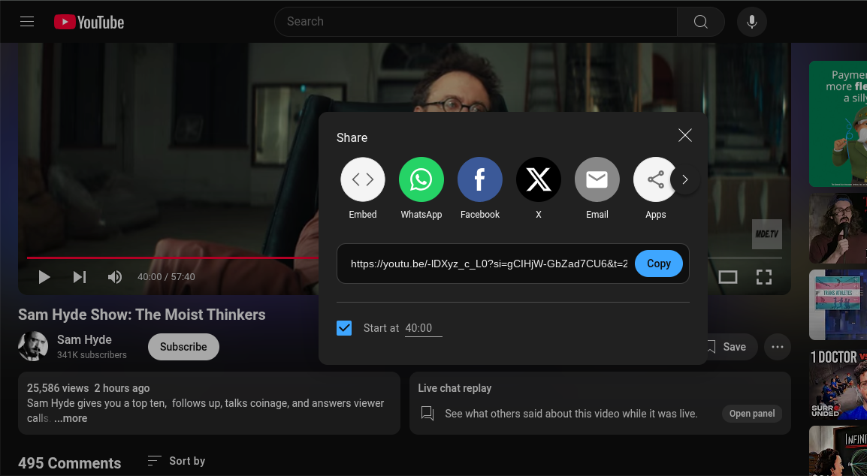Screen dimensions: 867x476
Task: Click the 40:00 / 57:40 time display
Action: pos(167,277)
